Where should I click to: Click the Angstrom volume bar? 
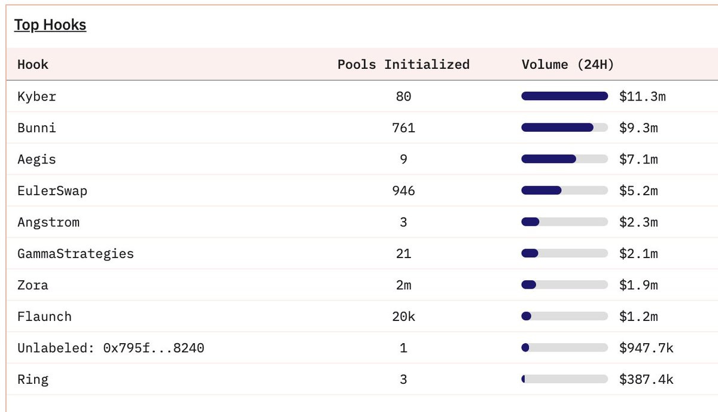tap(565, 222)
